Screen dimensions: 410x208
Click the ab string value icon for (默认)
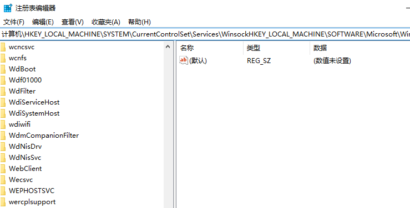(184, 60)
